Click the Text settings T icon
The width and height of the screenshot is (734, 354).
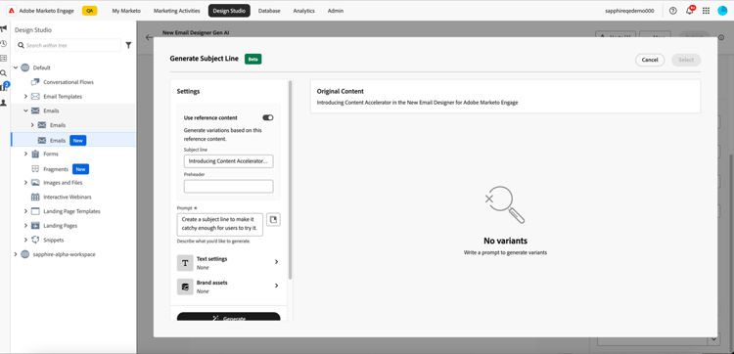(185, 263)
